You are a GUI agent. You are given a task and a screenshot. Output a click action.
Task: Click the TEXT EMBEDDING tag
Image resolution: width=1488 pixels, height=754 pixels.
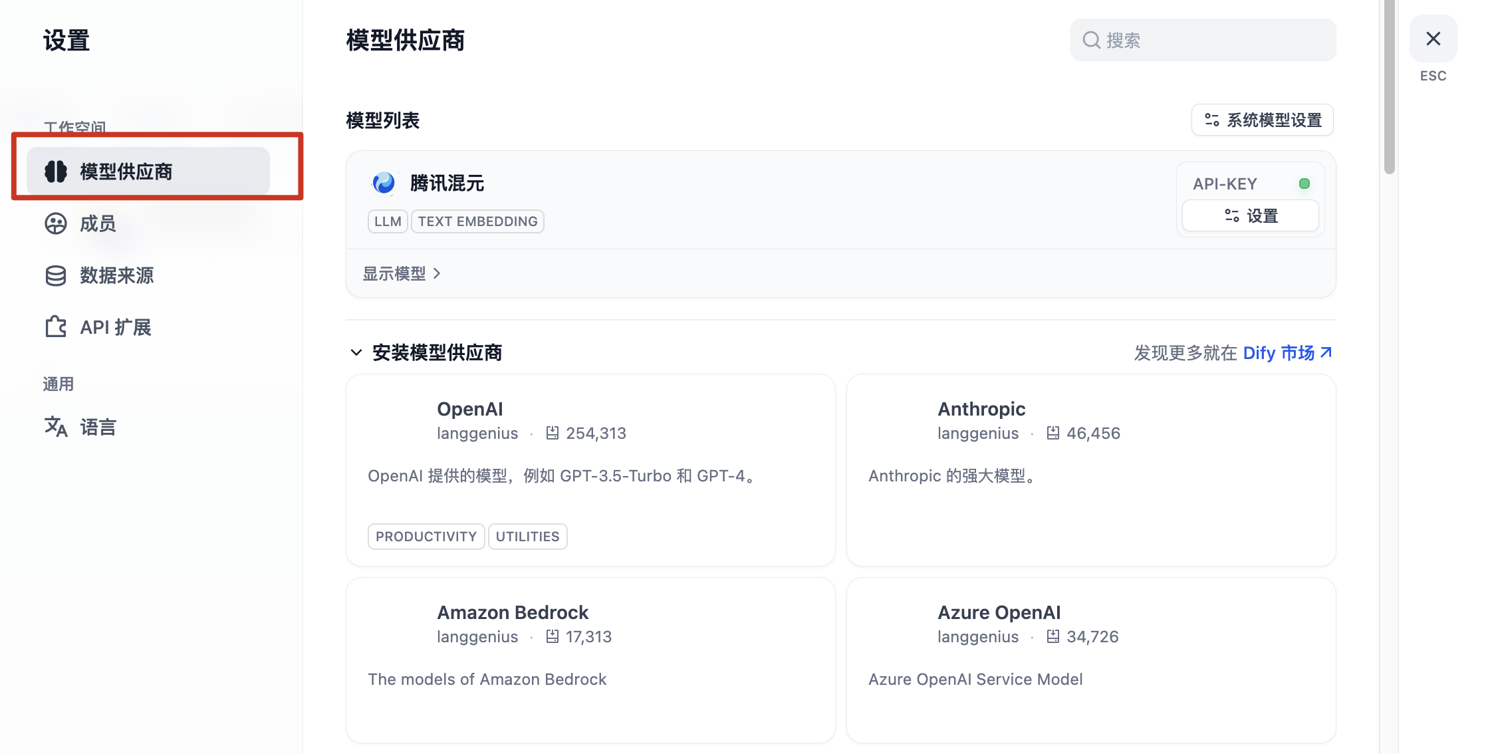pos(477,221)
